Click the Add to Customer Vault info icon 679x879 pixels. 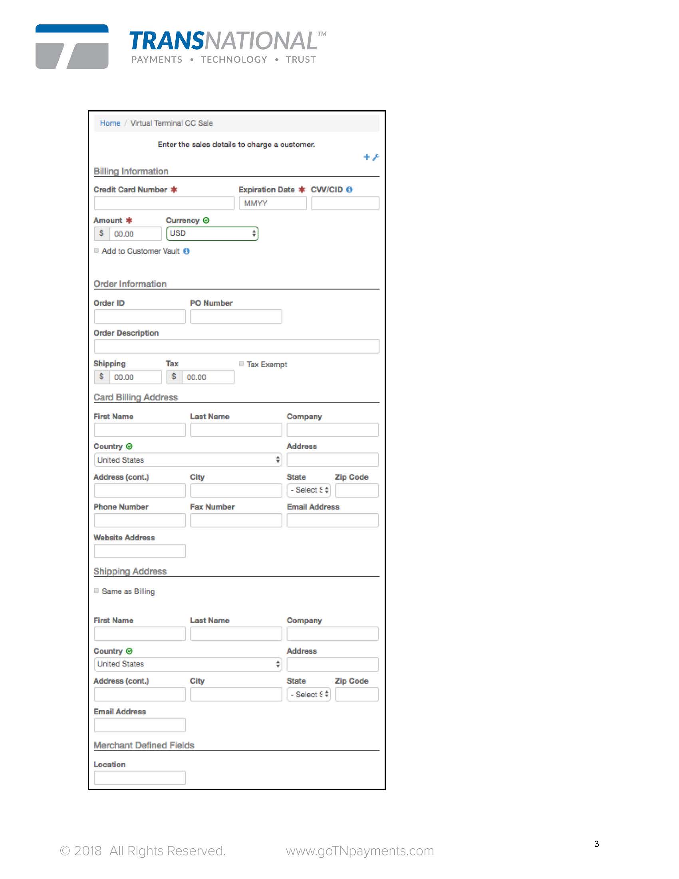[186, 251]
